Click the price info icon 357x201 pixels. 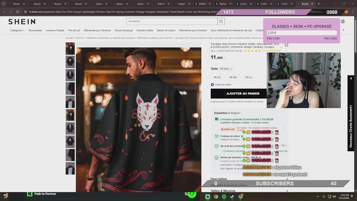(x=224, y=58)
